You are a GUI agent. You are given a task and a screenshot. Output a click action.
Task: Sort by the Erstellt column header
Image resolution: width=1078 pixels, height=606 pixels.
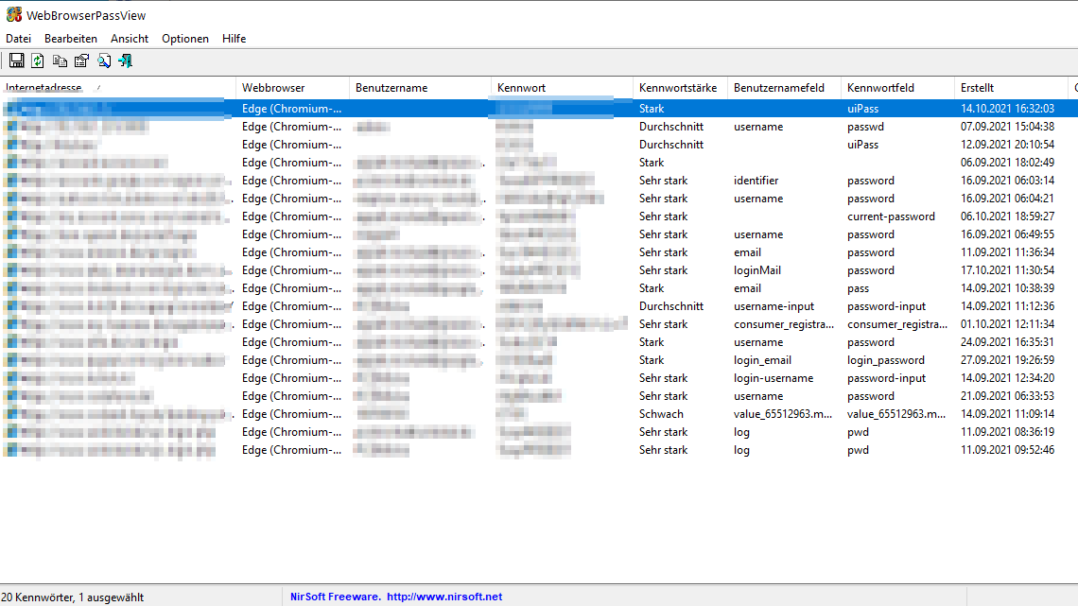pyautogui.click(x=1011, y=88)
